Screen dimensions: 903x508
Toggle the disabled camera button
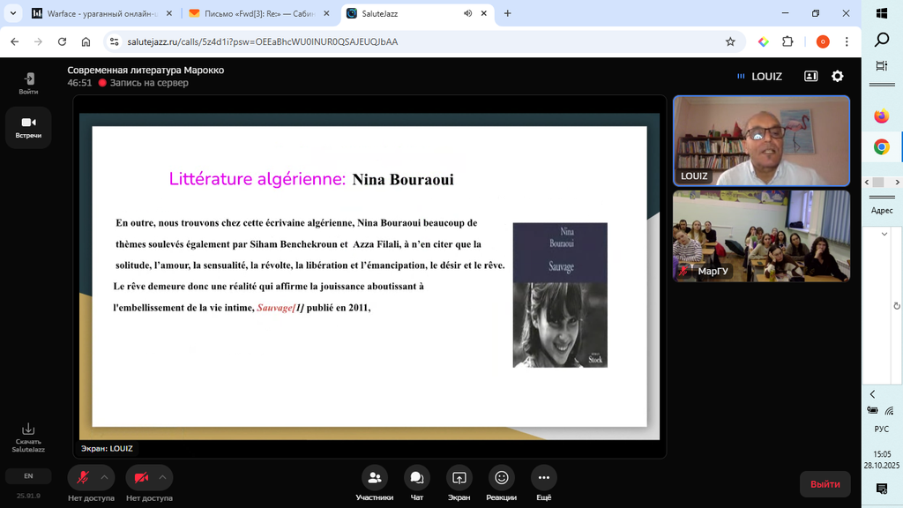coord(141,477)
